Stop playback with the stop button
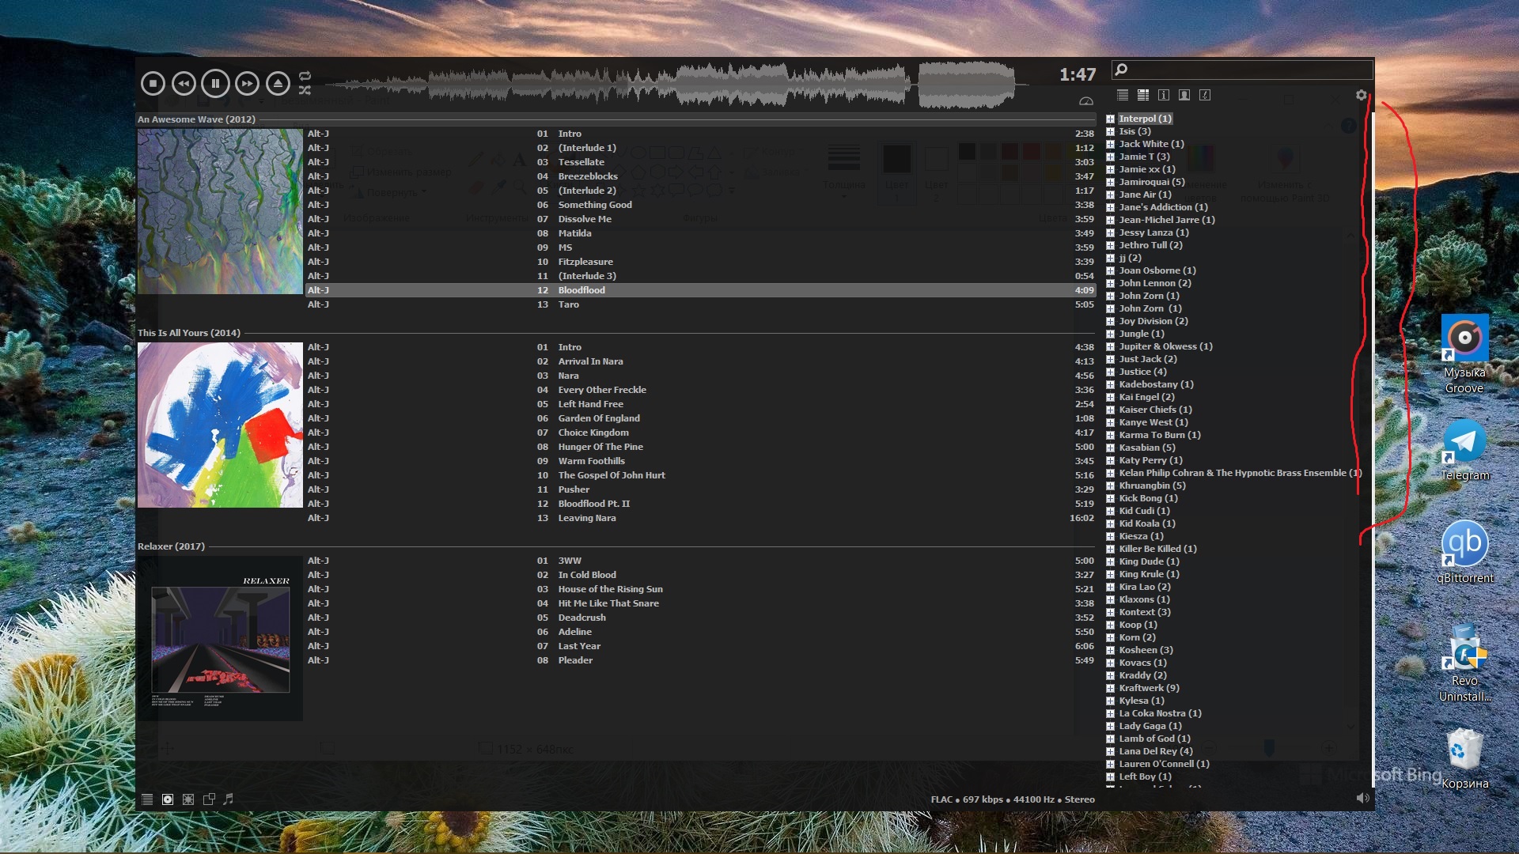 [153, 83]
